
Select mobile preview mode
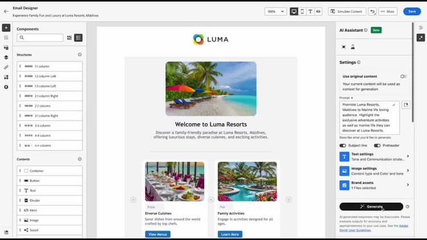click(302, 11)
